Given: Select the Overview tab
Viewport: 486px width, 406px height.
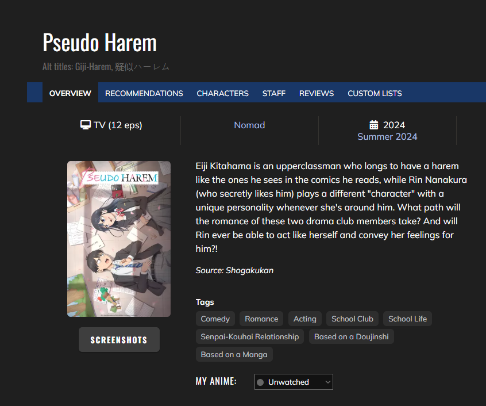Looking at the screenshot, I should pos(70,93).
